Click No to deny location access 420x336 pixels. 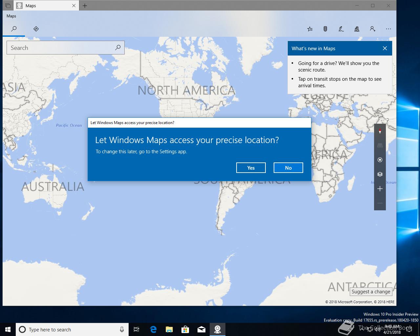click(x=288, y=168)
